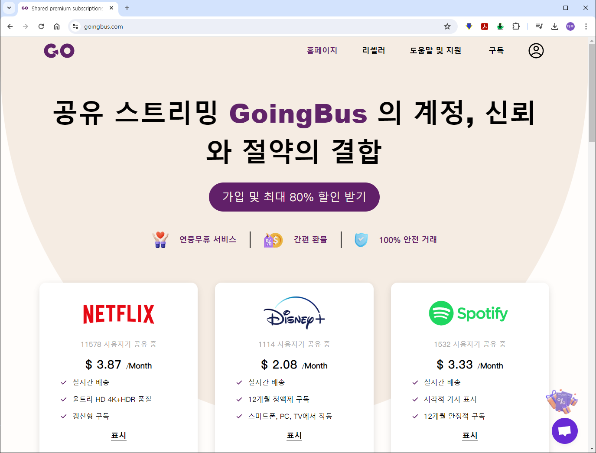
Task: Click the 100% 안전 거래 label
Action: point(408,240)
